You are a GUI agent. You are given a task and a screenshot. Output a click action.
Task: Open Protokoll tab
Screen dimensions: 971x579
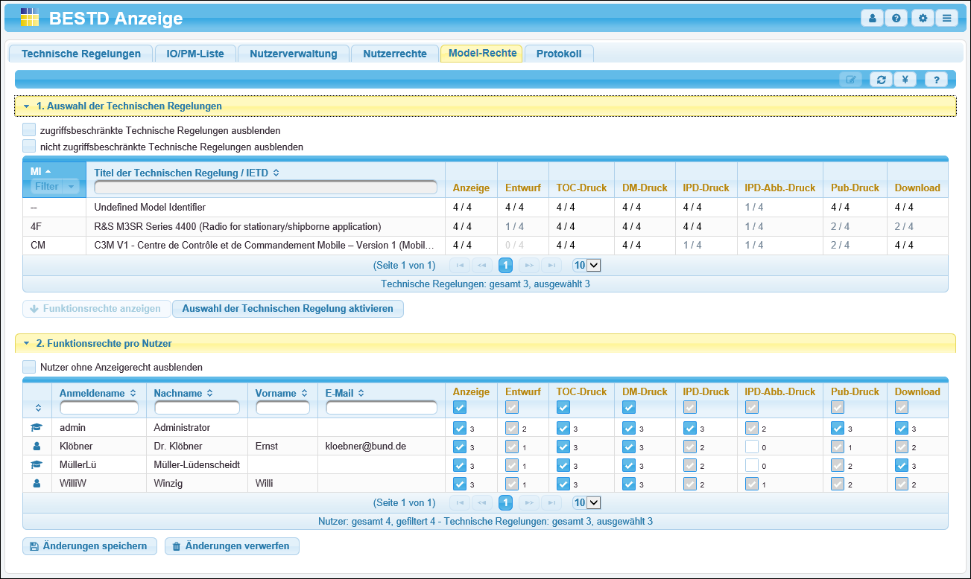click(x=559, y=54)
